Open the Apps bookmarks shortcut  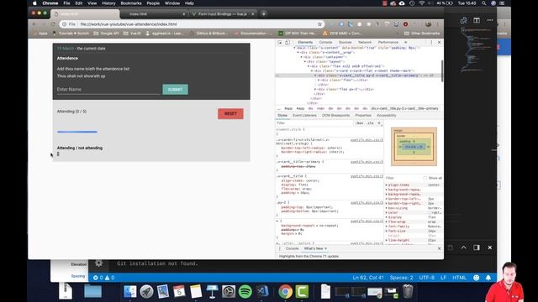(40, 34)
